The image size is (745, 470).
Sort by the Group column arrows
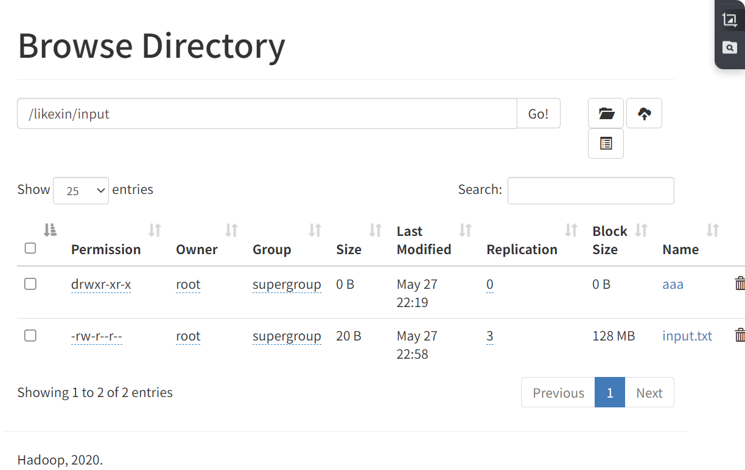click(x=315, y=230)
